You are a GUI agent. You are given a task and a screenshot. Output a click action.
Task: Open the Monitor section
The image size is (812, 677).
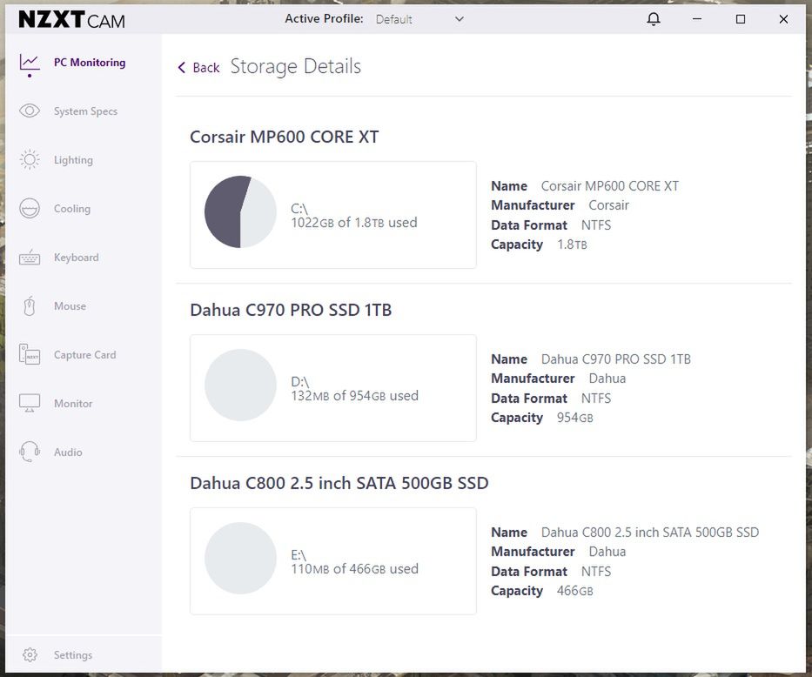tap(73, 403)
